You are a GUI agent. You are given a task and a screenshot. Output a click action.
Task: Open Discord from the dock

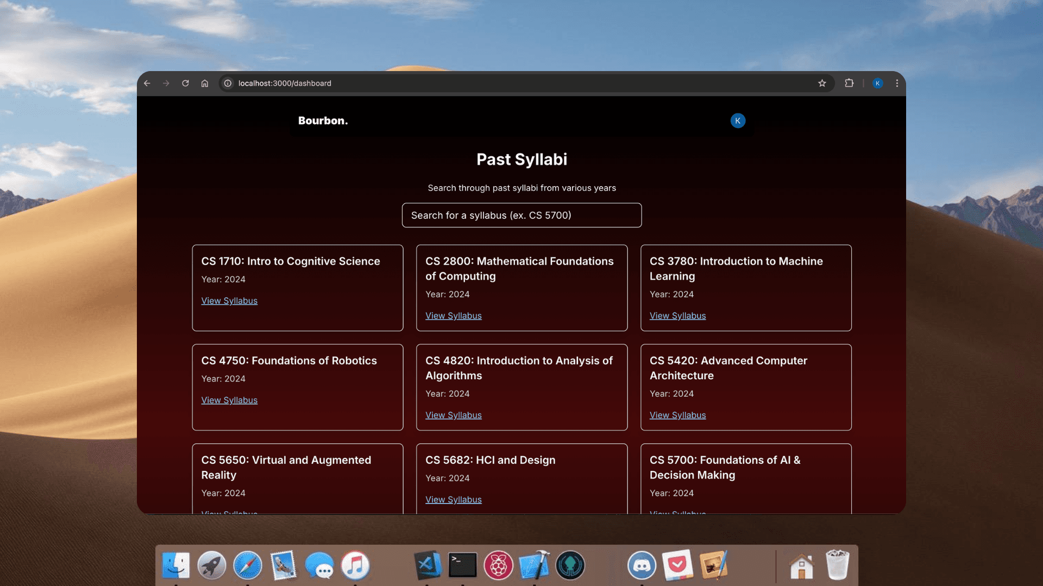coord(642,565)
